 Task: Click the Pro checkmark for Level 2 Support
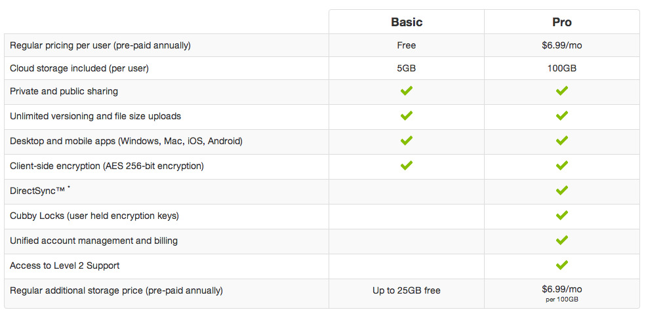click(x=561, y=265)
